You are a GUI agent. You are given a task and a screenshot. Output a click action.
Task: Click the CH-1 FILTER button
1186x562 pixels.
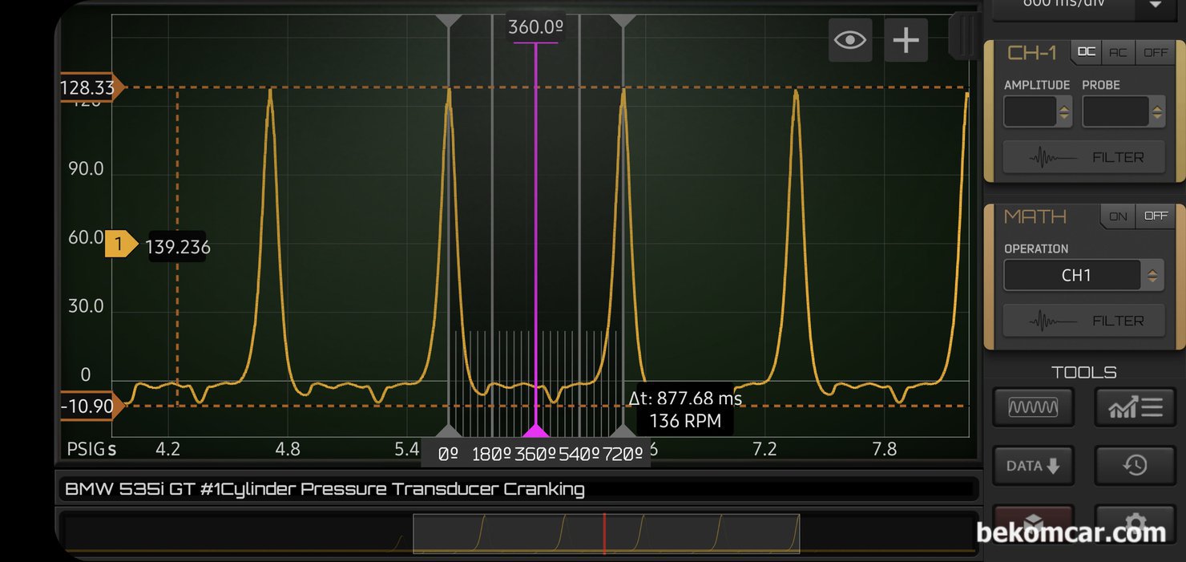pos(1084,157)
